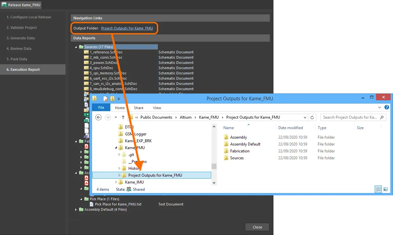Image resolution: width=393 pixels, height=235 pixels.
Task: Open Help via the question mark icon
Action: (387, 107)
